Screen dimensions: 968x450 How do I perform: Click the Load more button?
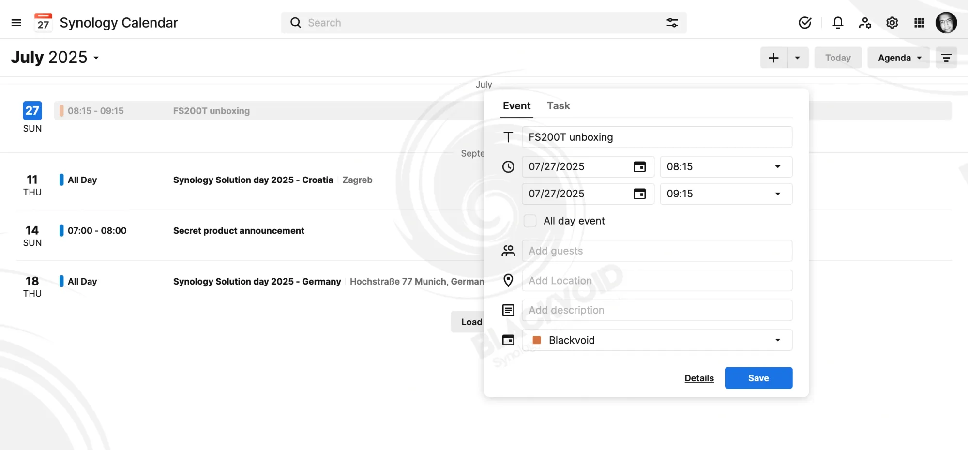point(468,322)
